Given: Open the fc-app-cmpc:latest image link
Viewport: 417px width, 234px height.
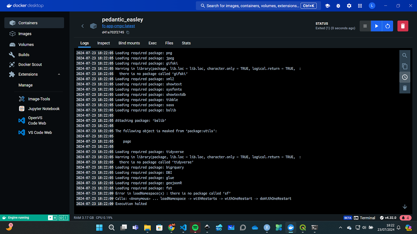Looking at the screenshot, I should (118, 26).
